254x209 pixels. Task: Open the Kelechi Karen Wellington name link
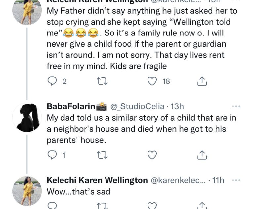[97, 180]
